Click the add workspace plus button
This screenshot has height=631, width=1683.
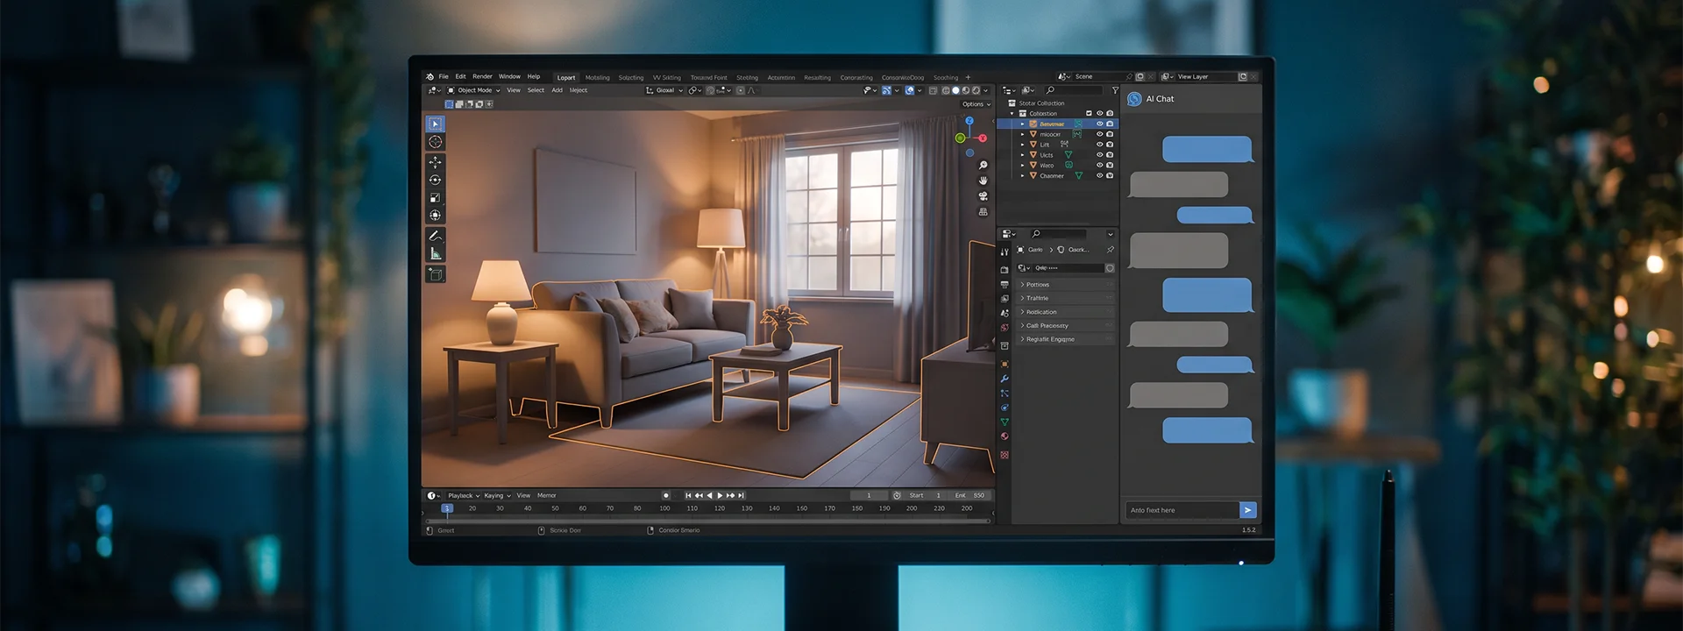pyautogui.click(x=968, y=78)
